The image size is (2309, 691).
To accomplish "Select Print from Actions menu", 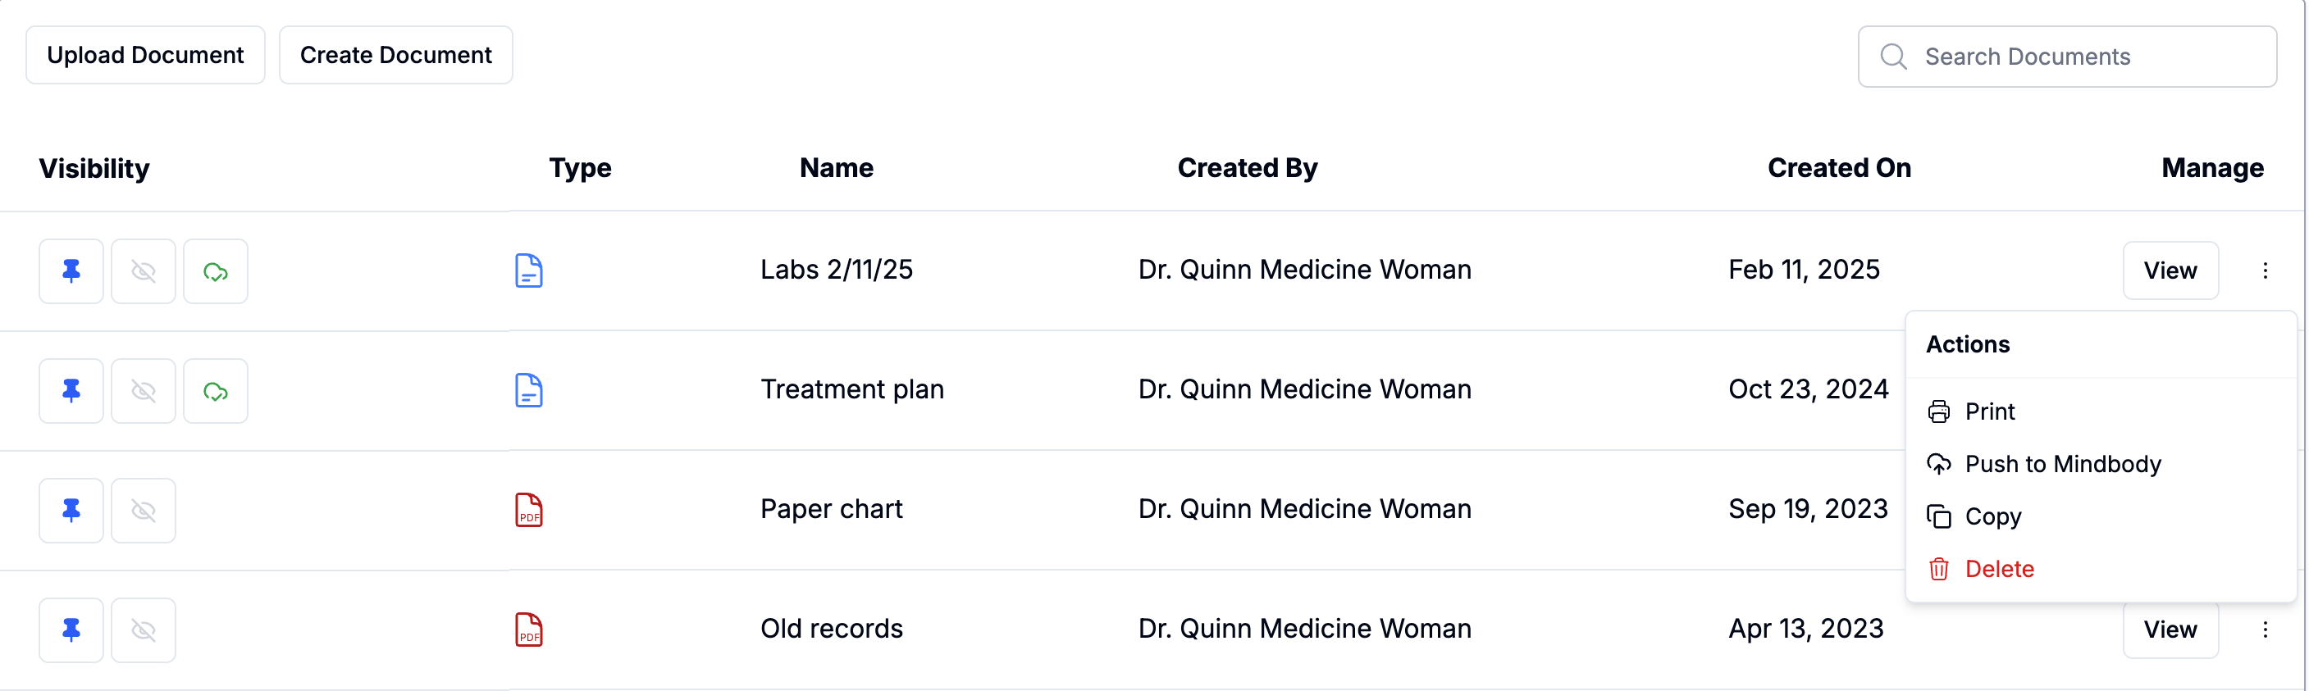I will [1989, 411].
